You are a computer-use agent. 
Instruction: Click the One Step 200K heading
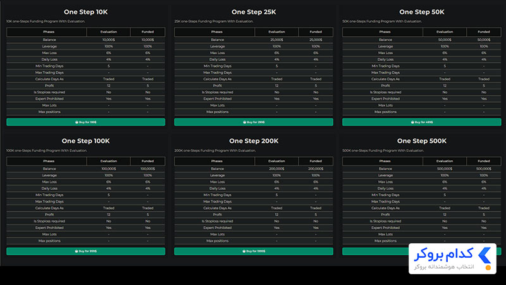(254, 141)
